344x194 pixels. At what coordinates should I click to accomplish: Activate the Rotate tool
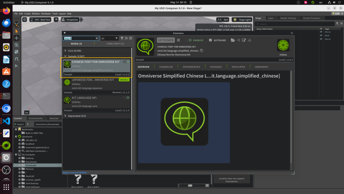tap(17, 45)
